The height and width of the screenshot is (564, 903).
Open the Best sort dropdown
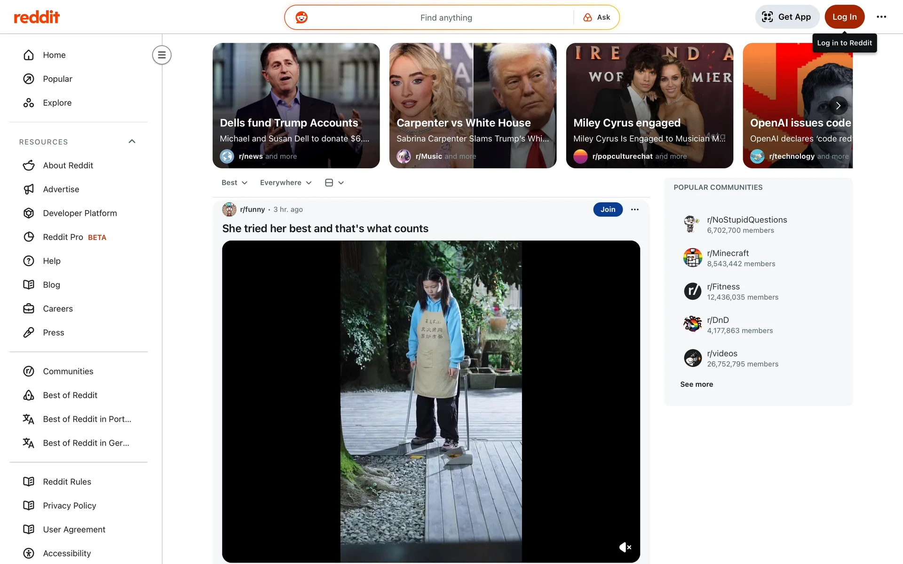click(x=234, y=183)
